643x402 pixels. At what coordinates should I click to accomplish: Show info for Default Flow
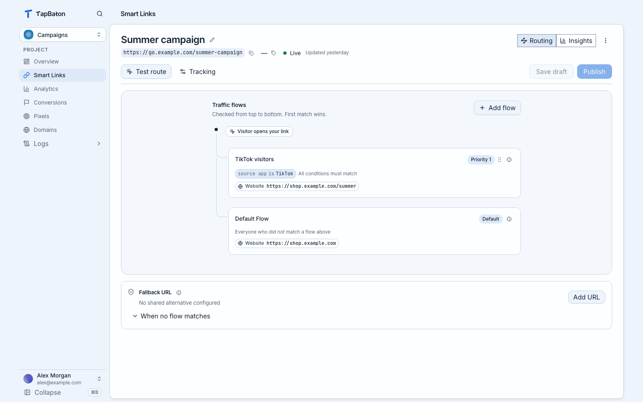(509, 219)
